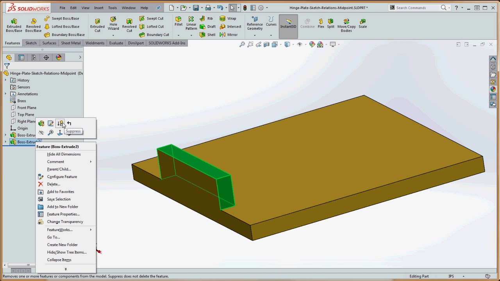Select the Rib tool
The height and width of the screenshot is (281, 500).
coord(206,18)
